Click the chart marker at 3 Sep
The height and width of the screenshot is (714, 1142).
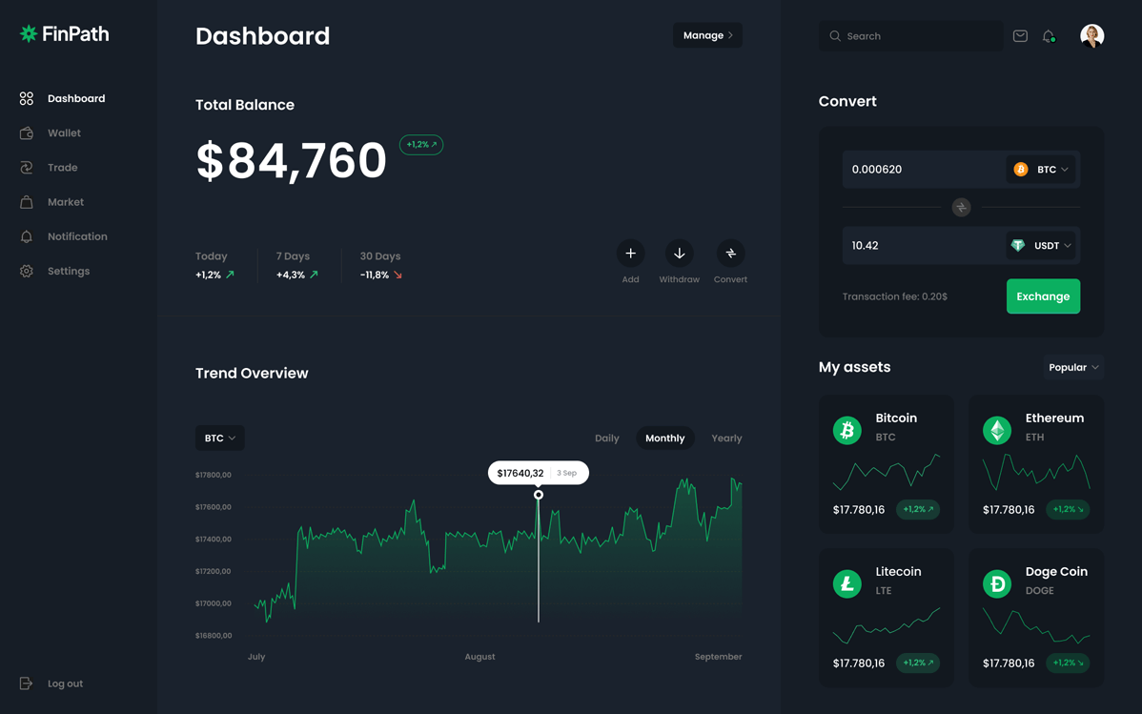coord(539,495)
